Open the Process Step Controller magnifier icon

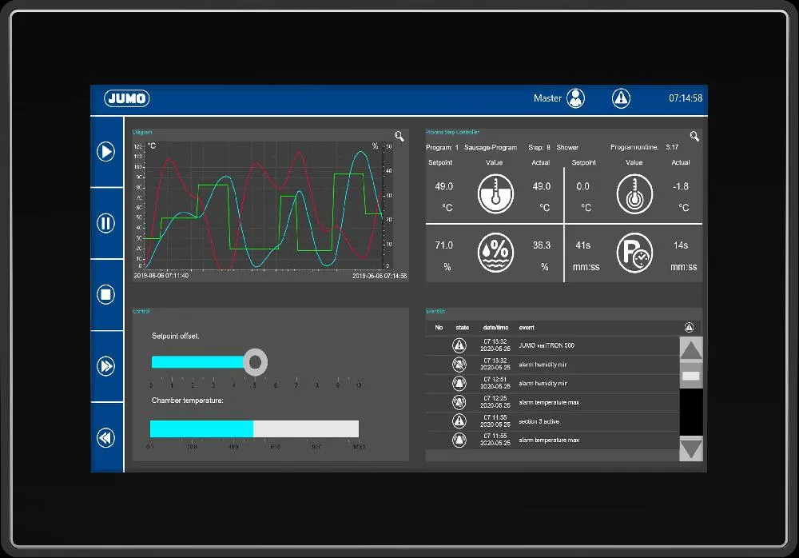click(694, 137)
